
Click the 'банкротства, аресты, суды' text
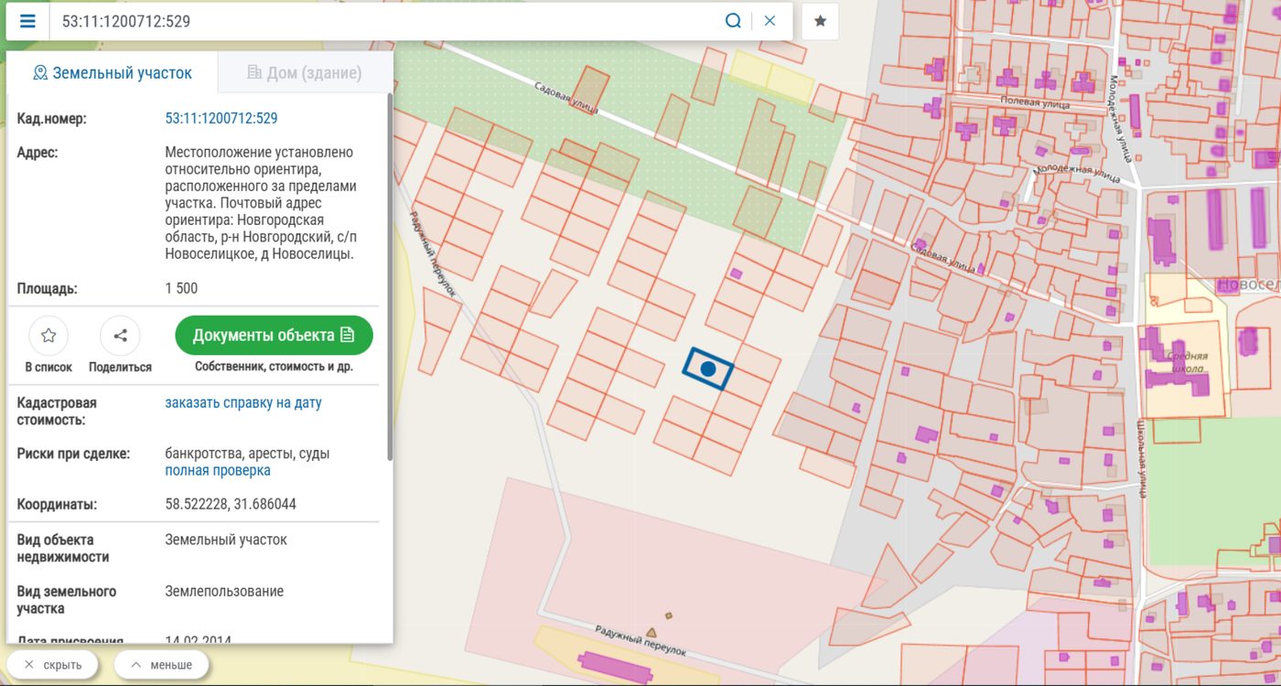(247, 454)
